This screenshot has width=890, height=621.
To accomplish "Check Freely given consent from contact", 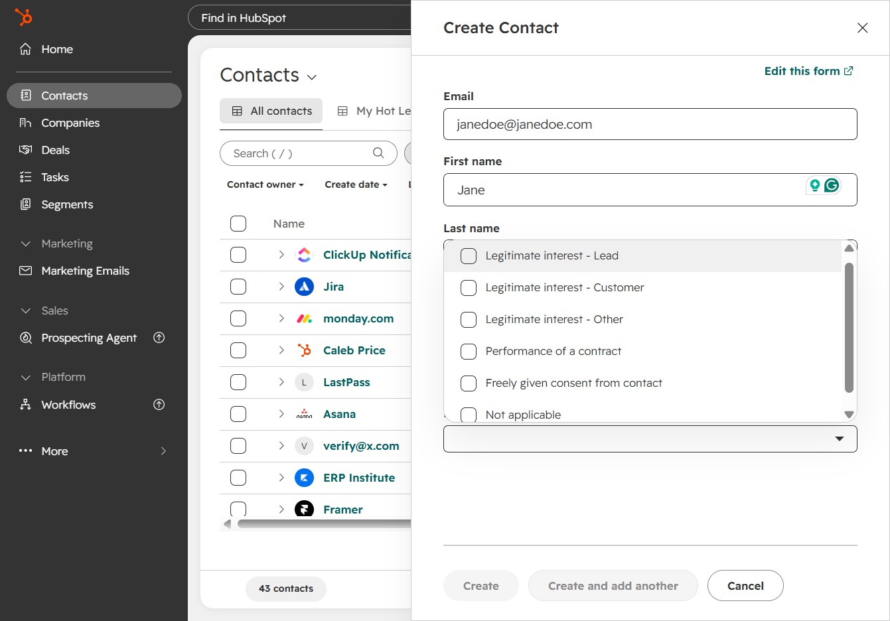I will click(469, 383).
